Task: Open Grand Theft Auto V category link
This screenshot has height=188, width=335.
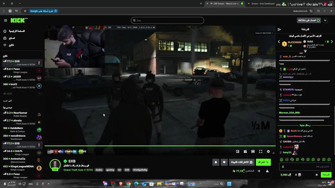Action: click(78, 170)
